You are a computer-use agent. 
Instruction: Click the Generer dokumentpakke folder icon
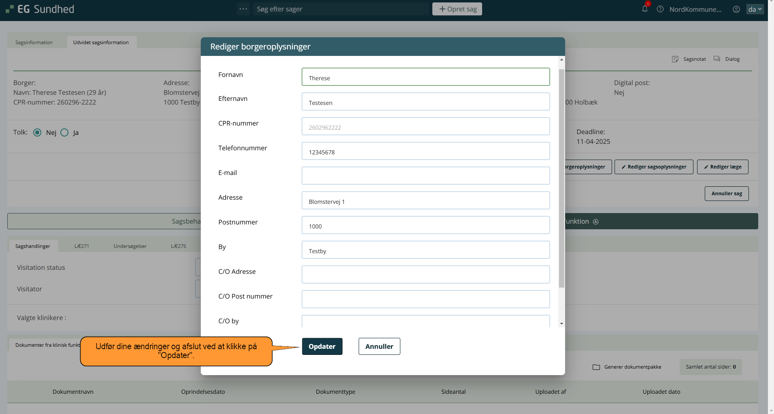click(x=596, y=367)
